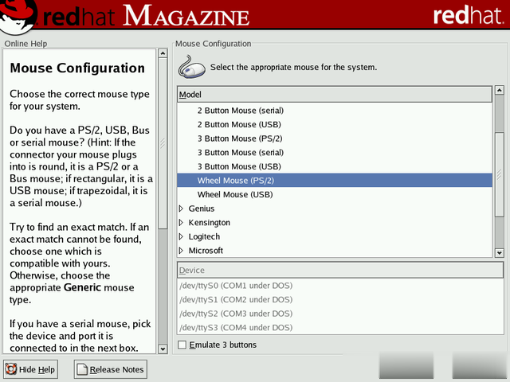Expand the Kensington mouse group
The width and height of the screenshot is (510, 382).
point(181,222)
